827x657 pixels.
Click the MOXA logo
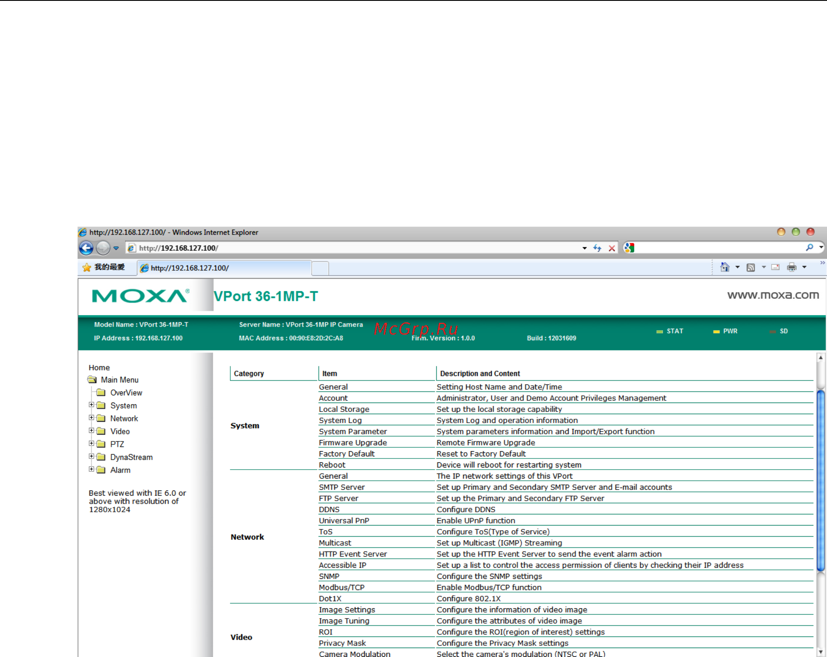(x=141, y=295)
